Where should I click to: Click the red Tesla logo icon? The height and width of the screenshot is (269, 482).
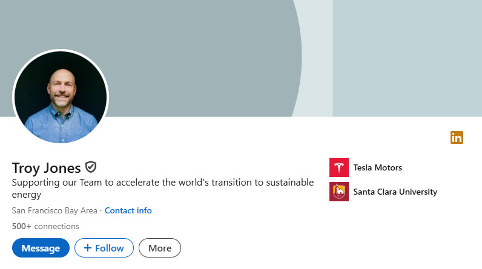pyautogui.click(x=339, y=167)
